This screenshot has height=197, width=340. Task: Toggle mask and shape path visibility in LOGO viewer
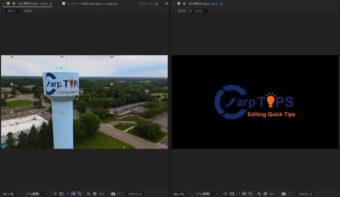coord(238,194)
